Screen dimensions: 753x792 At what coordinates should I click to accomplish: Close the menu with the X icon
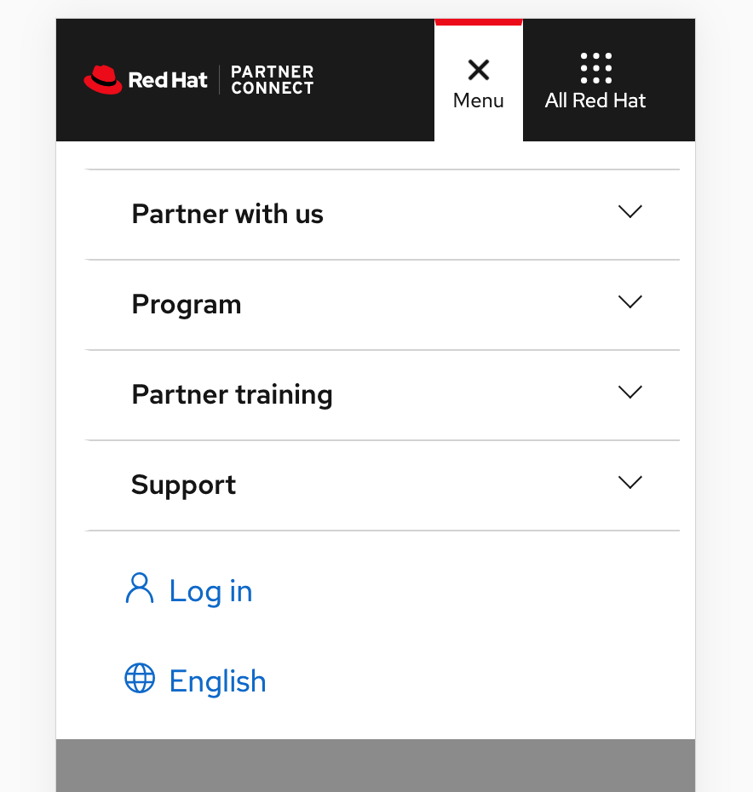point(479,70)
